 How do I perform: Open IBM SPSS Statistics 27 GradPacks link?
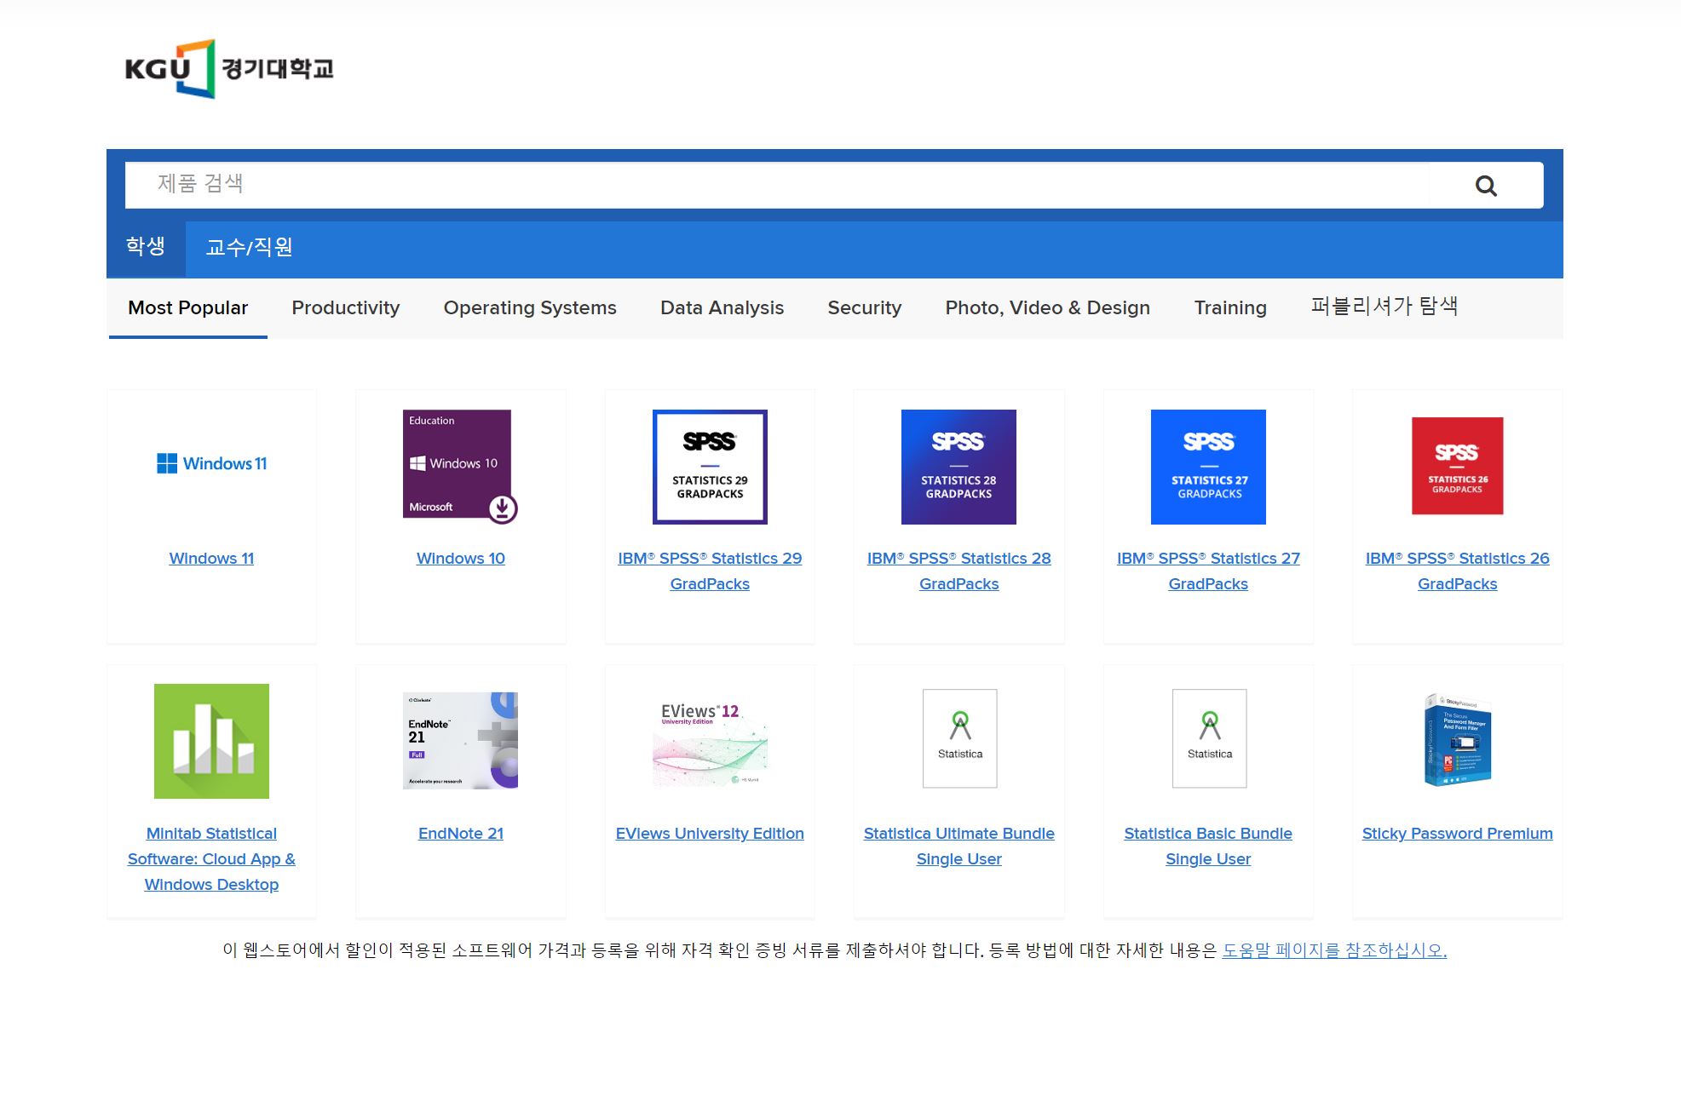(x=1208, y=571)
